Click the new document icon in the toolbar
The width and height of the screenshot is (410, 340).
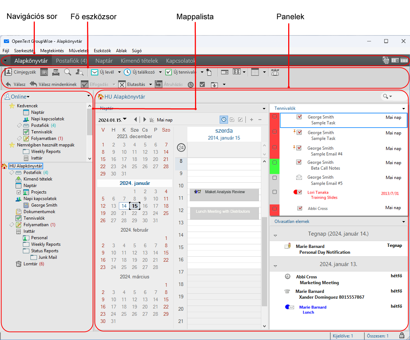pos(209,72)
